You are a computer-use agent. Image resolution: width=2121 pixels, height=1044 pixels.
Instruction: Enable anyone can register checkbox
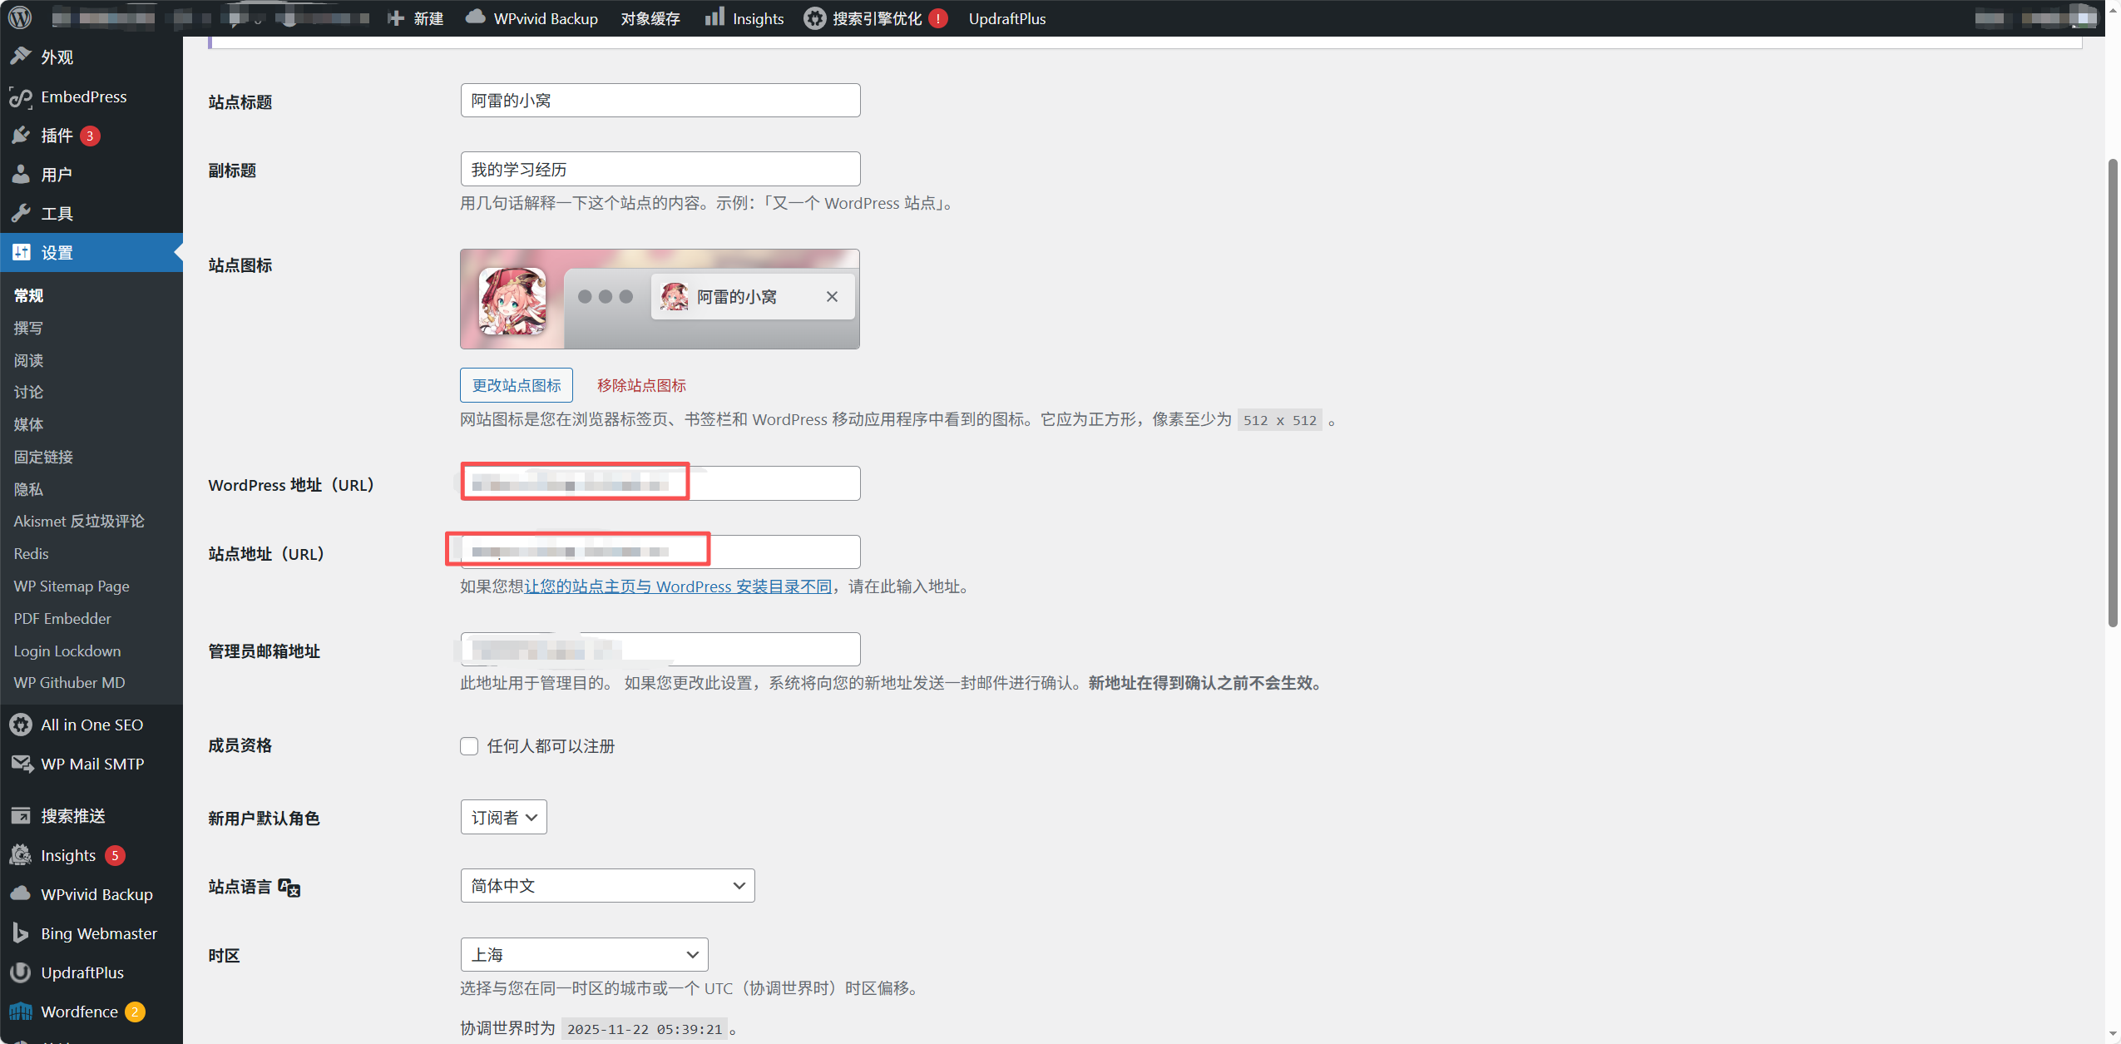(x=469, y=746)
